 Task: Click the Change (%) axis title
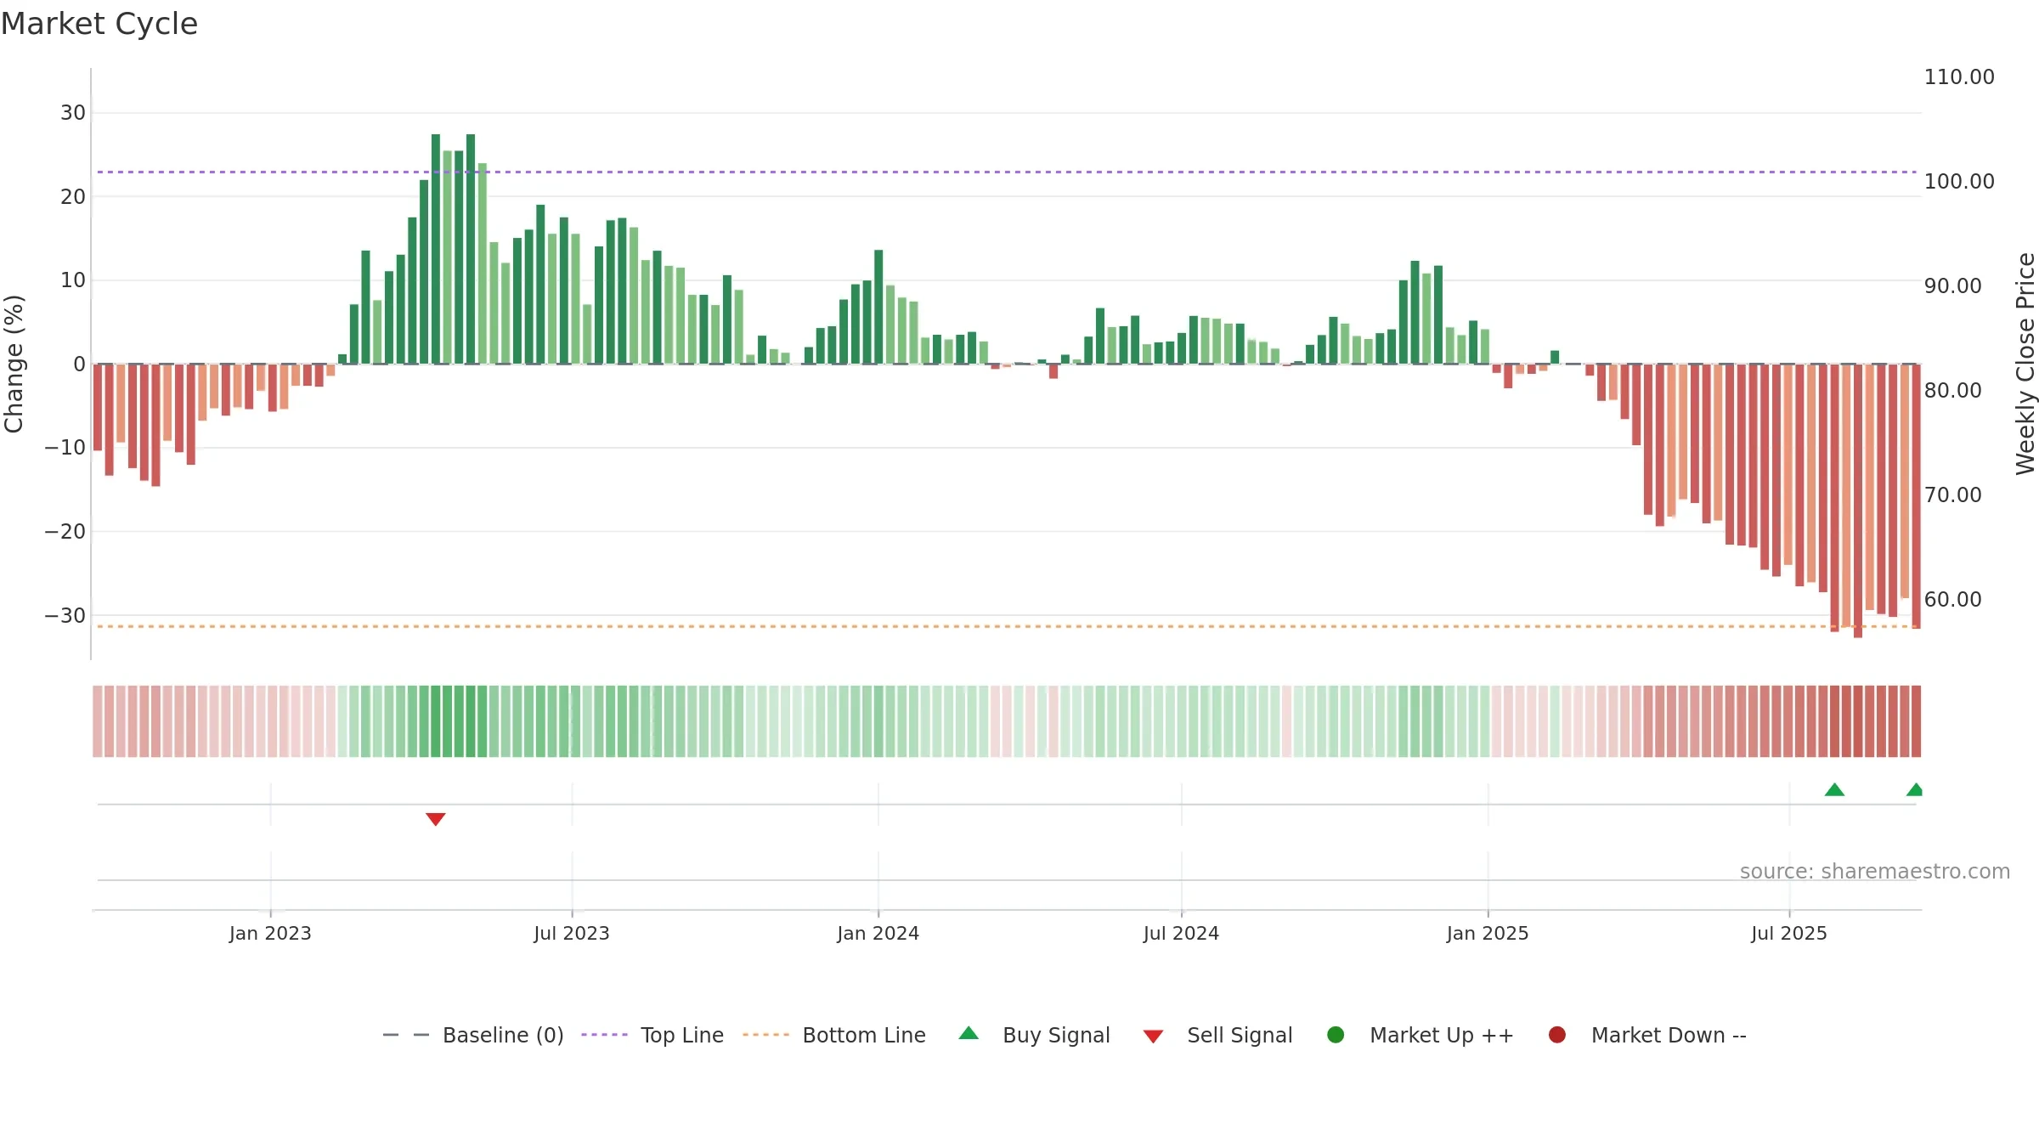(x=14, y=364)
